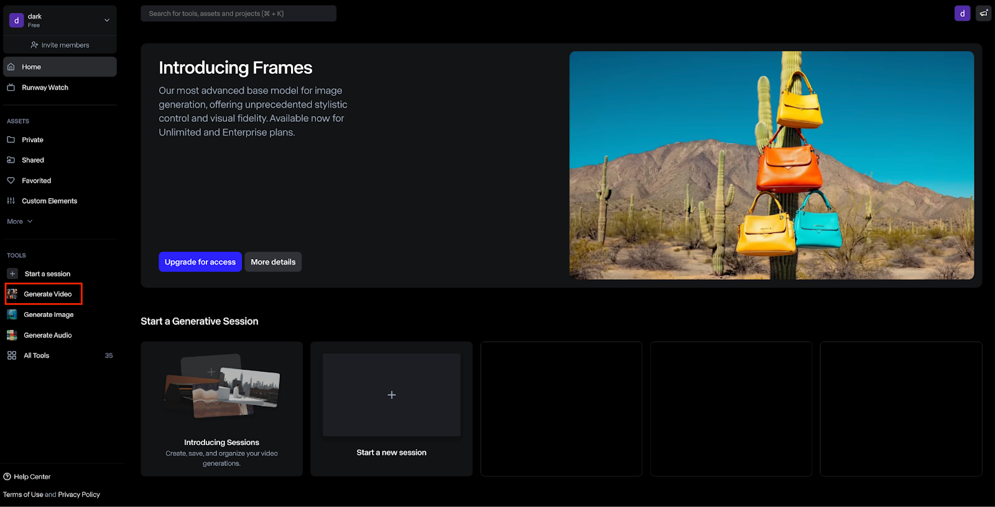Click the All Tools grid icon
The width and height of the screenshot is (995, 507).
(x=12, y=355)
